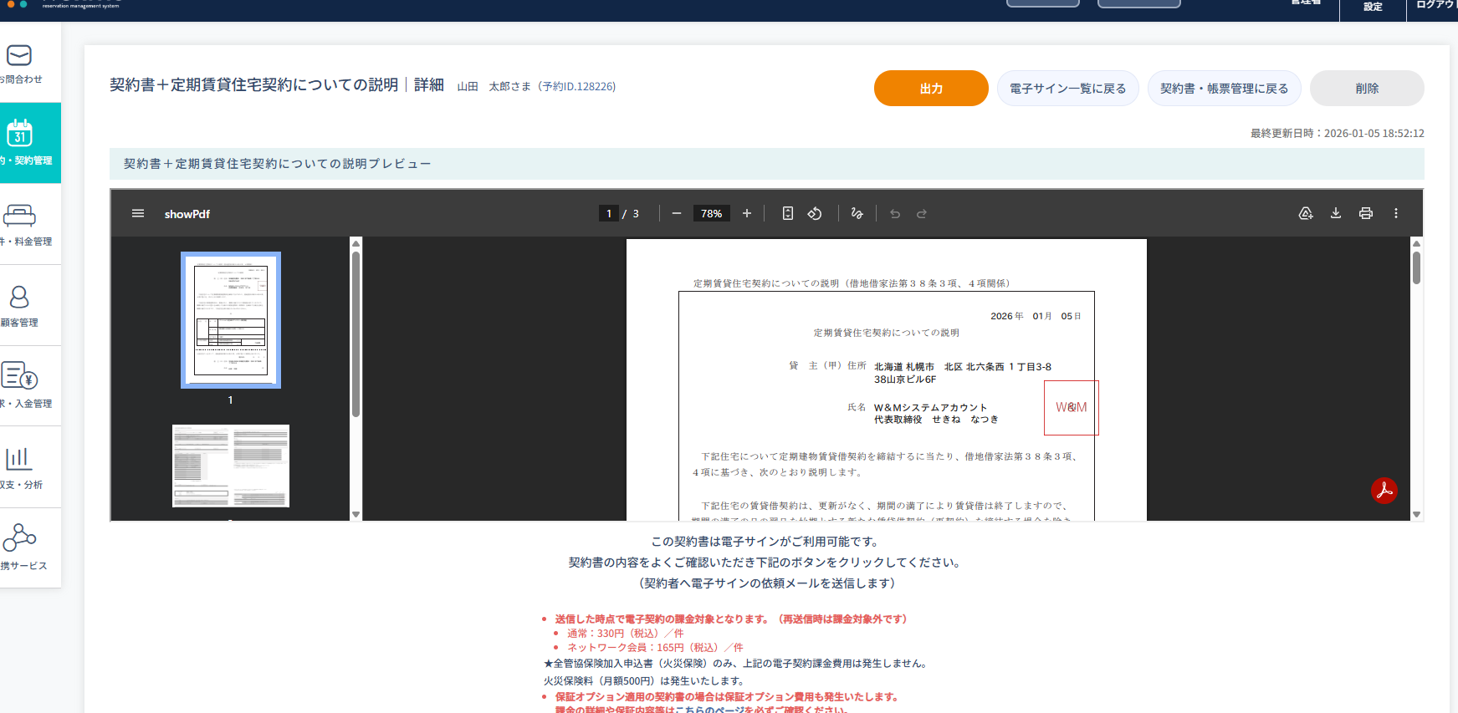1458x713 pixels.
Task: Click customer name 山田 太郎さま text
Action: tap(494, 86)
